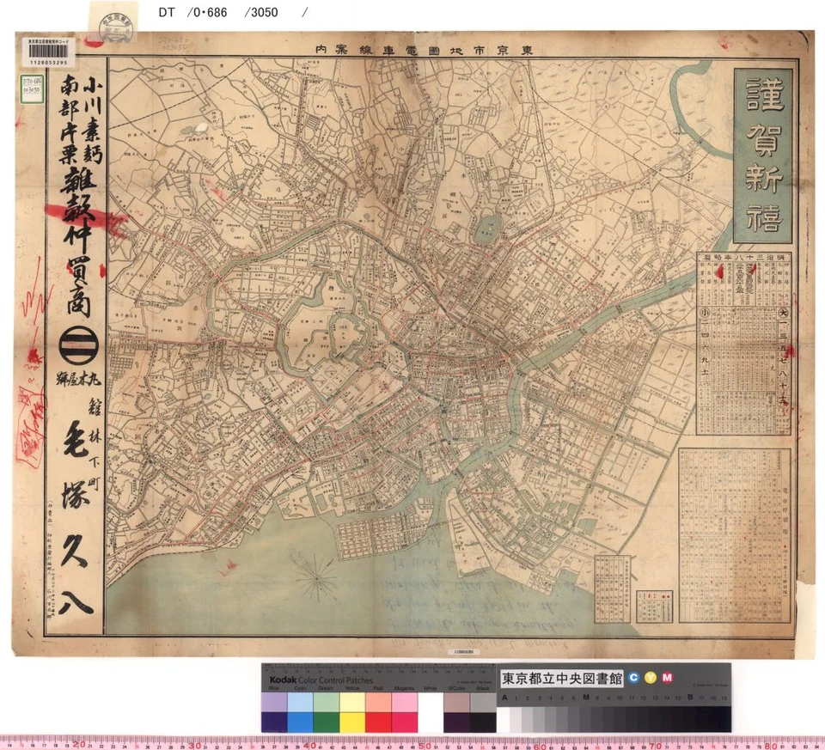Image resolution: width=825 pixels, height=750 pixels.
Task: Click the ruler's 60 marking
Action: 540,746
